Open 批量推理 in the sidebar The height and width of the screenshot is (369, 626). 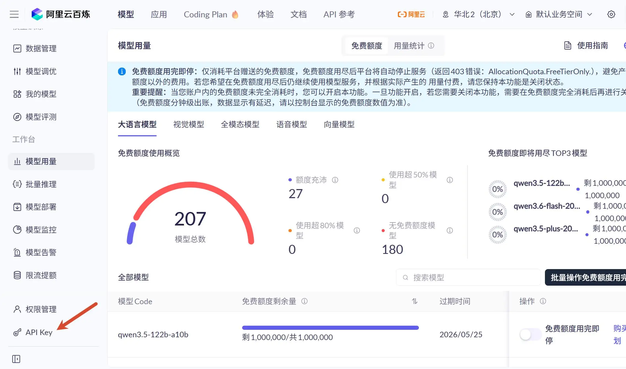(51, 184)
